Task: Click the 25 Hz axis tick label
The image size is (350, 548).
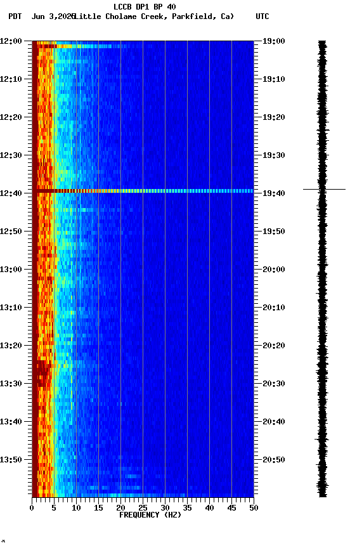Action: pyautogui.click(x=143, y=508)
